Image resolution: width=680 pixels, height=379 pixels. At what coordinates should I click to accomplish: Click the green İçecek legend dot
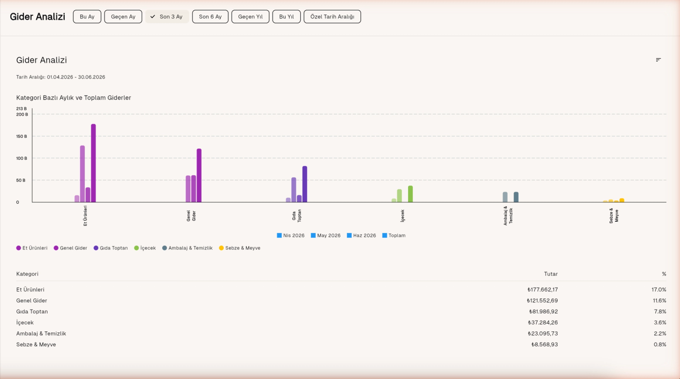pyautogui.click(x=136, y=248)
